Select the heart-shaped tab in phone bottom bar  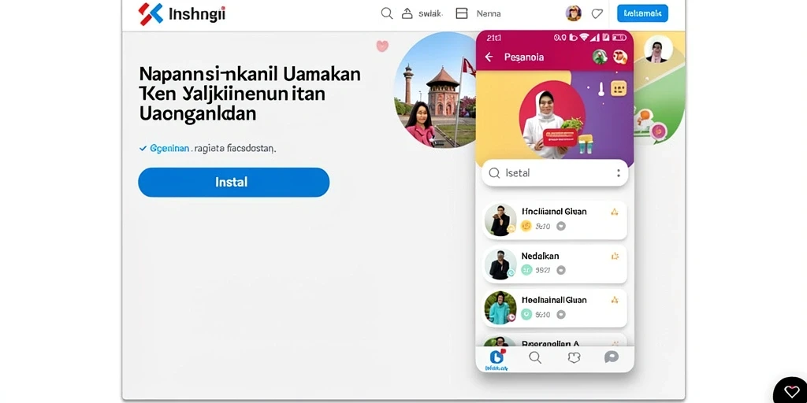[574, 357]
